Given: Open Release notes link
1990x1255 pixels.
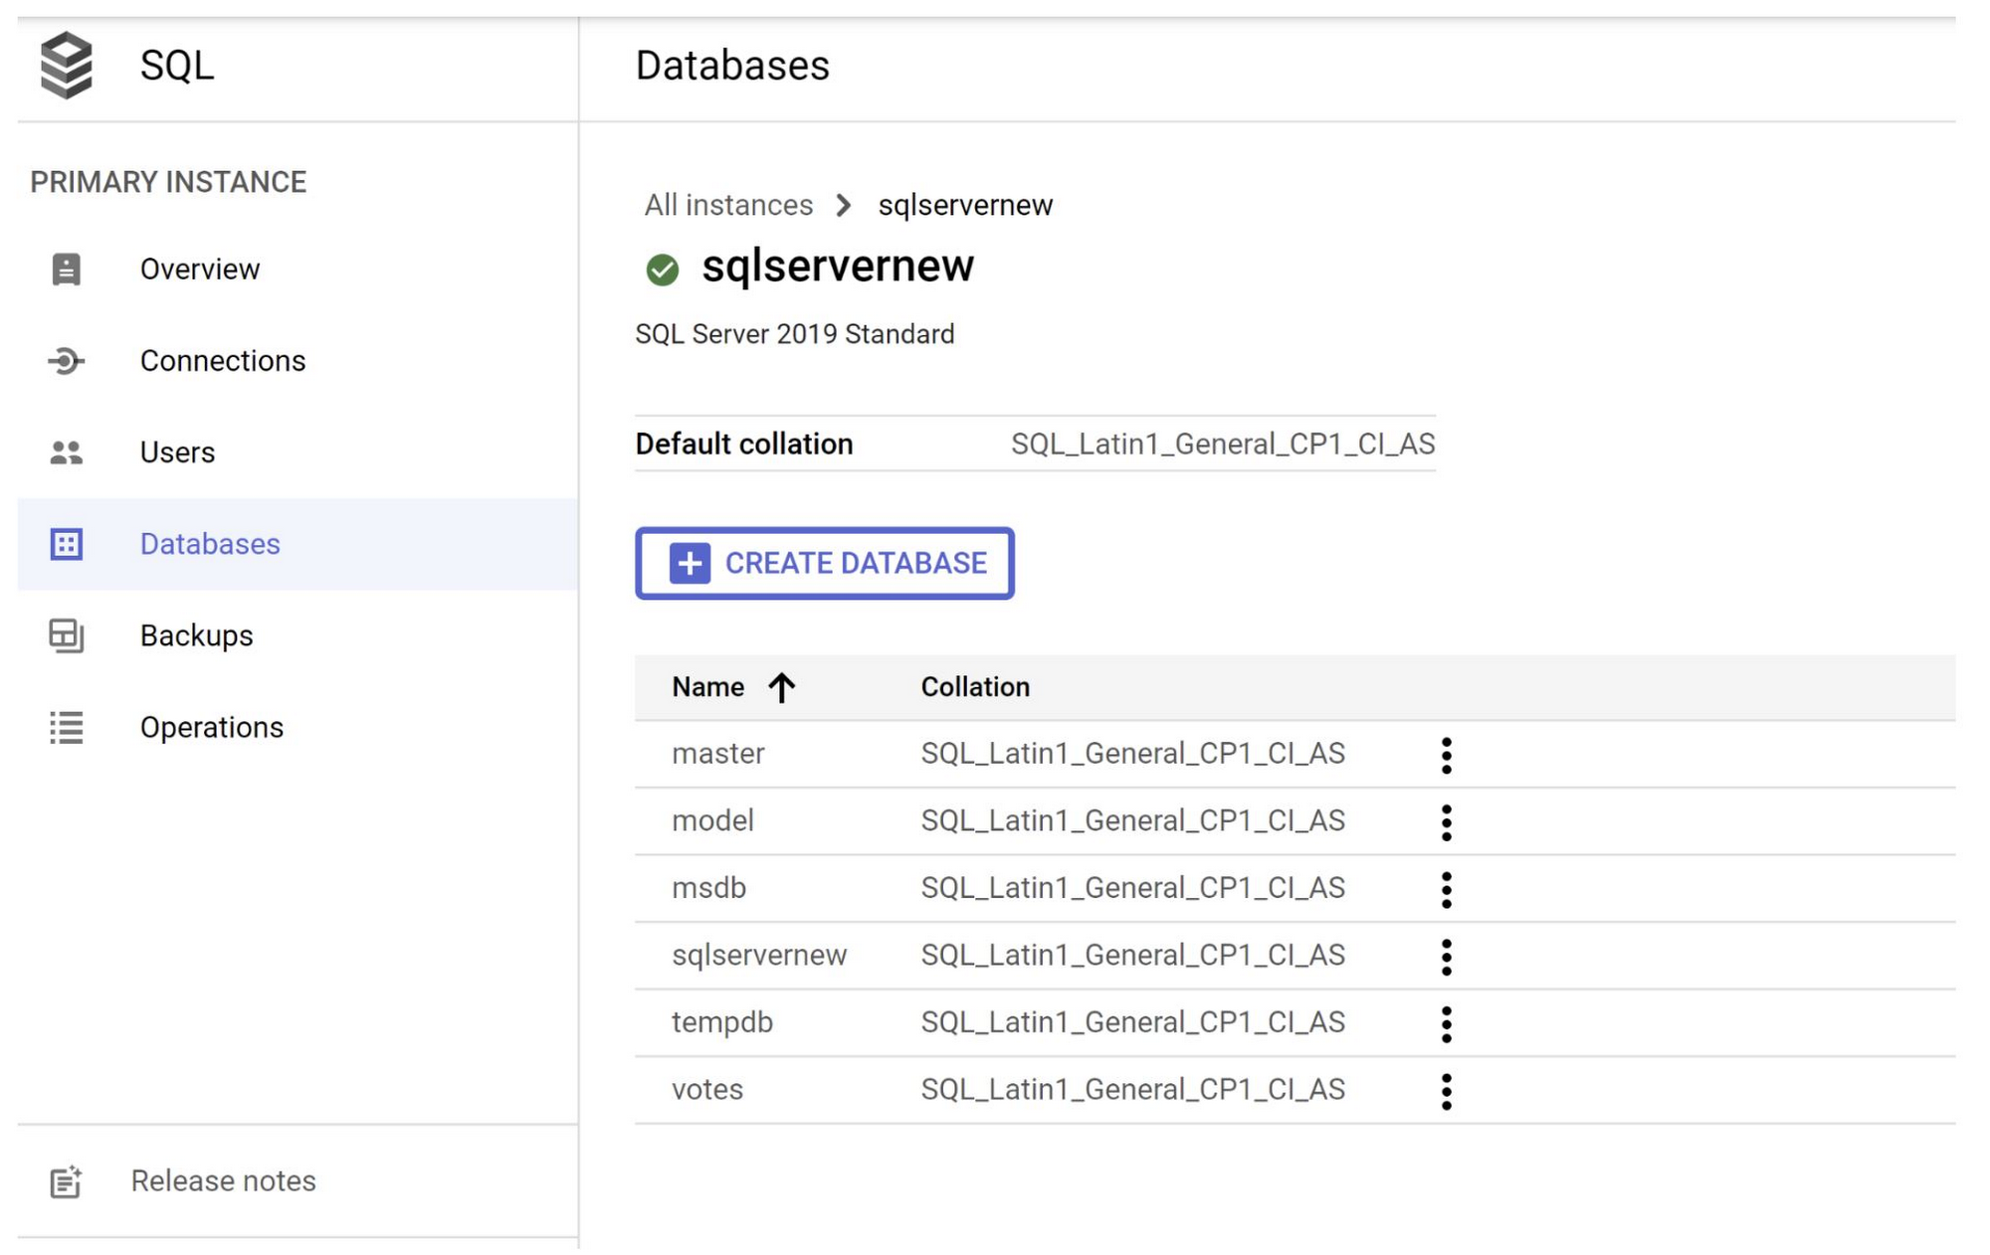Looking at the screenshot, I should [223, 1180].
